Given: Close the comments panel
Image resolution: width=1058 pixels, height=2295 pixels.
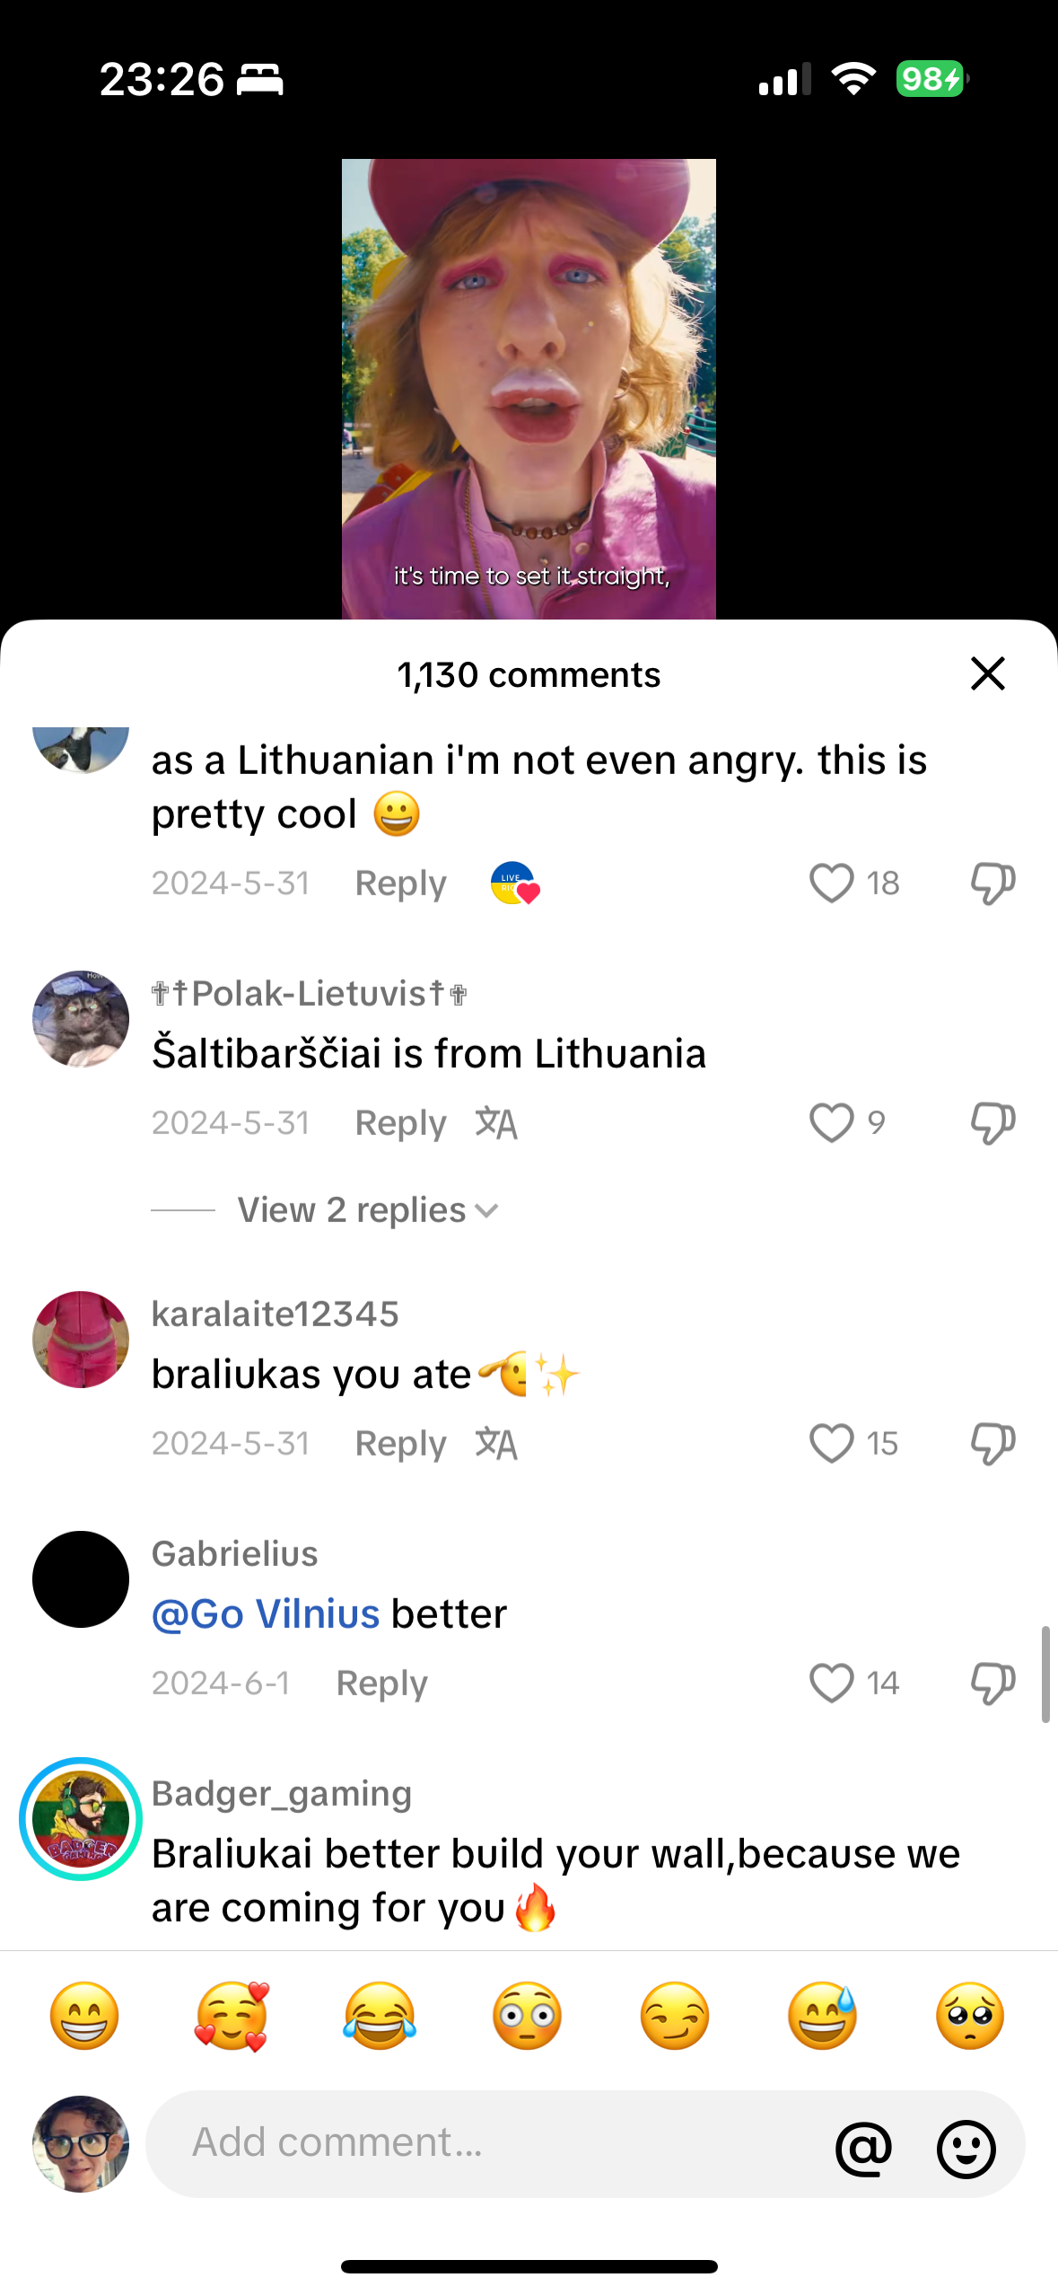Looking at the screenshot, I should (987, 673).
